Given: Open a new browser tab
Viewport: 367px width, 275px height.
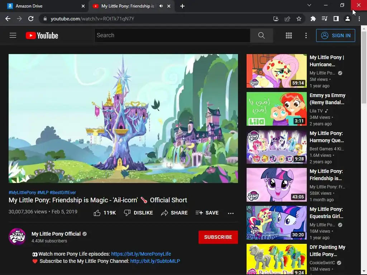Looking at the screenshot, I should [182, 6].
